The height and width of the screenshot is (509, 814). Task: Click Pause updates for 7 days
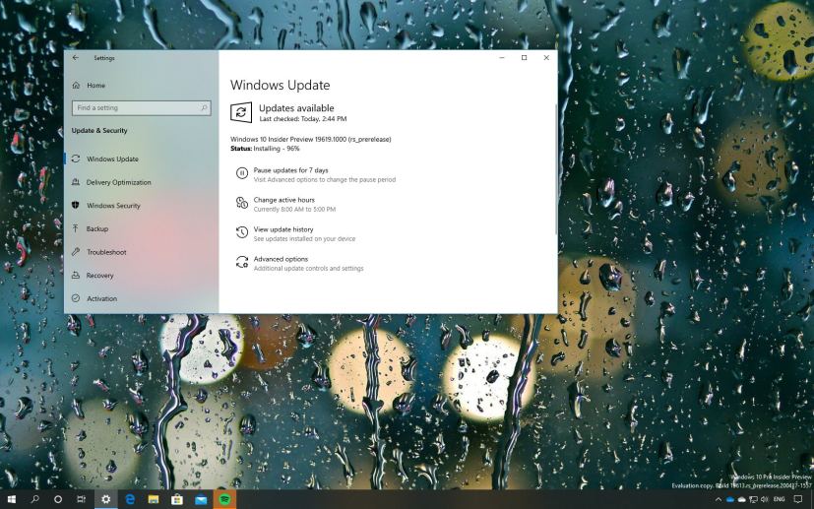pyautogui.click(x=290, y=170)
